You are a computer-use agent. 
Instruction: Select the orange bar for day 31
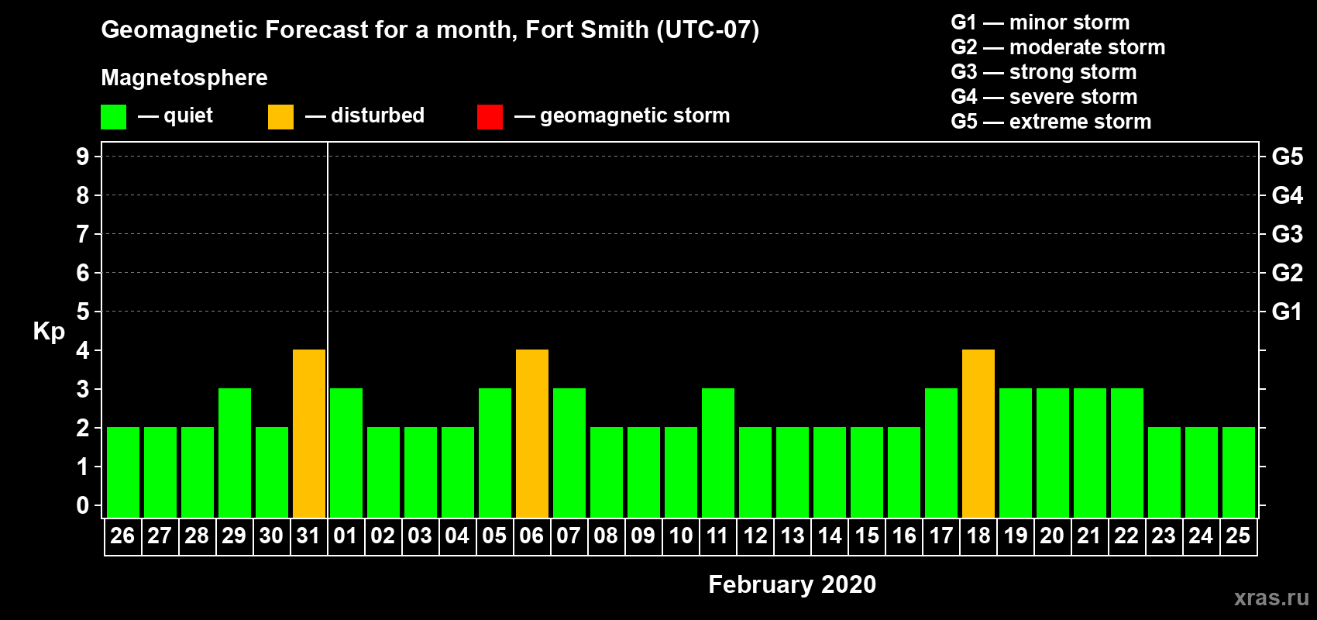(x=309, y=434)
